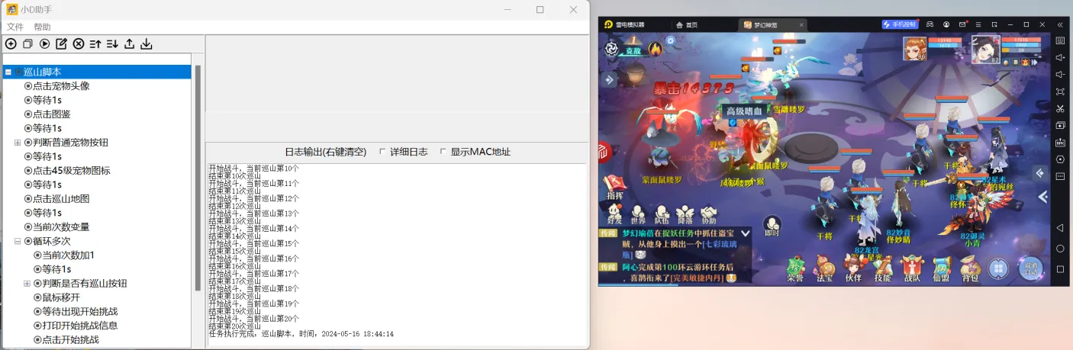1073x350 pixels.
Task: Click the move step up icon
Action: coord(95,44)
